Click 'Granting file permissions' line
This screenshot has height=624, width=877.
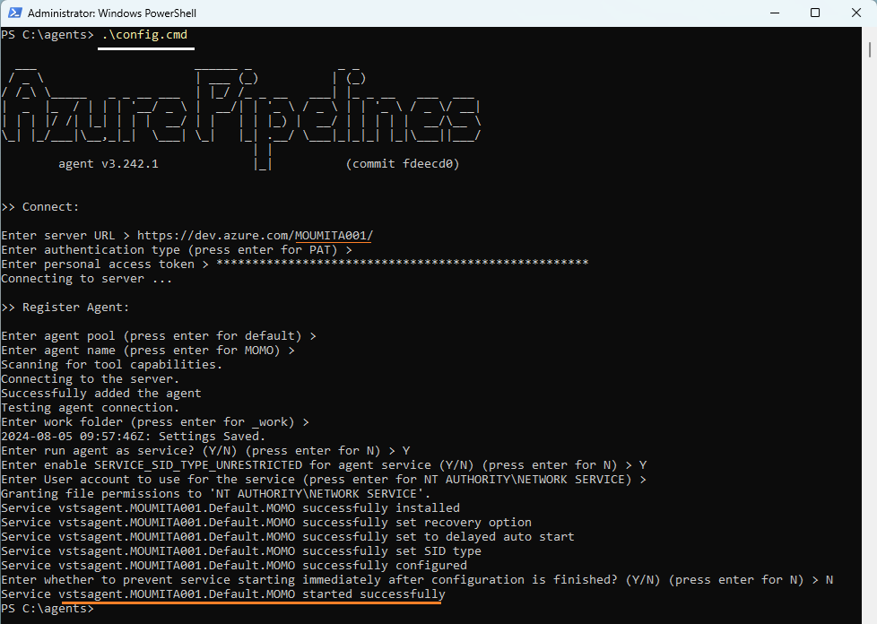[x=216, y=494]
